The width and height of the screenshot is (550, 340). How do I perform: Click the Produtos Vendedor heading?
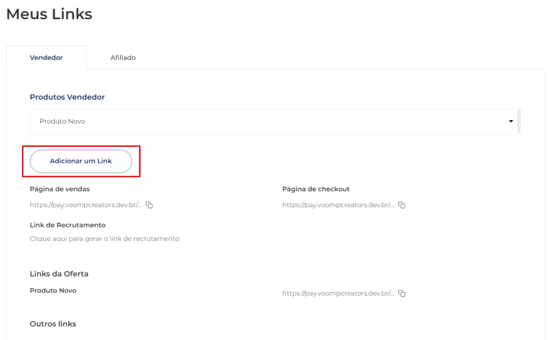(x=67, y=97)
